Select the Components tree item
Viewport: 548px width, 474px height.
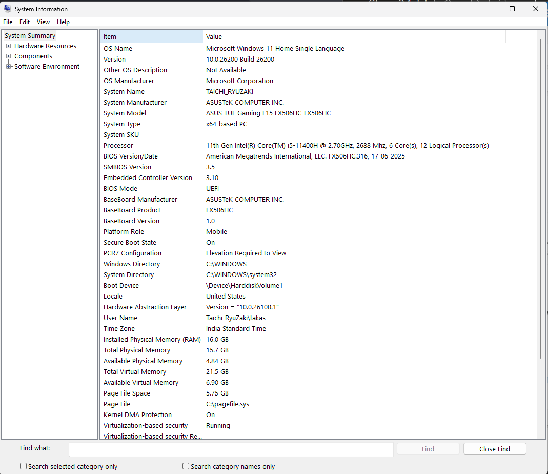click(x=33, y=56)
